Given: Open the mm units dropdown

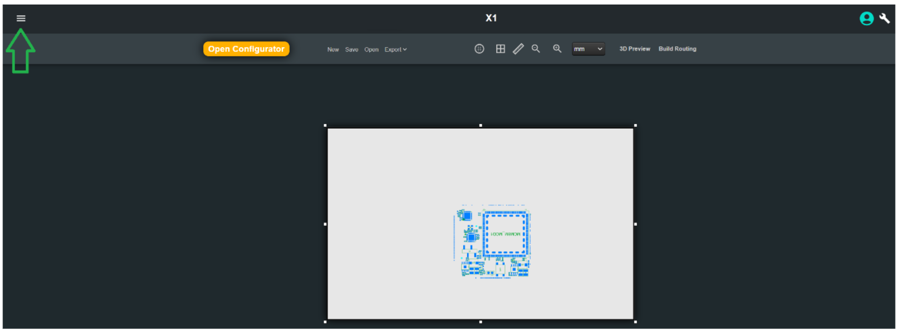Looking at the screenshot, I should pyautogui.click(x=588, y=49).
